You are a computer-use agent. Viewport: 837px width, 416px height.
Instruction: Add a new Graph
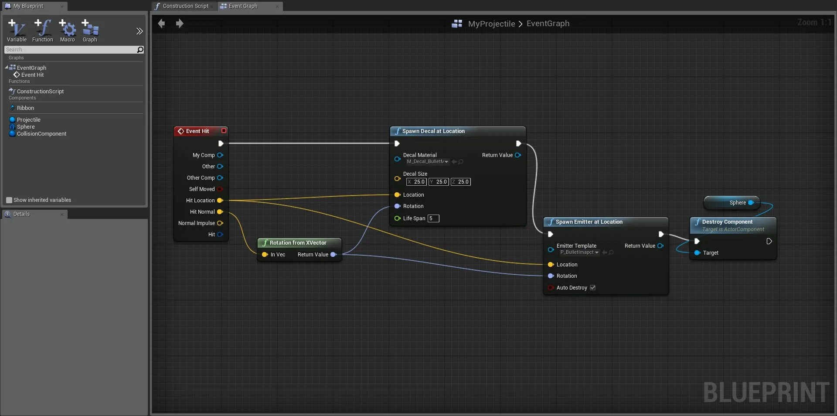90,31
